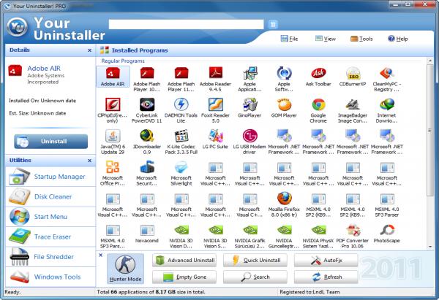Refresh the installed programs list
Image resolution: width=439 pixels, height=300 pixels.
point(326,277)
